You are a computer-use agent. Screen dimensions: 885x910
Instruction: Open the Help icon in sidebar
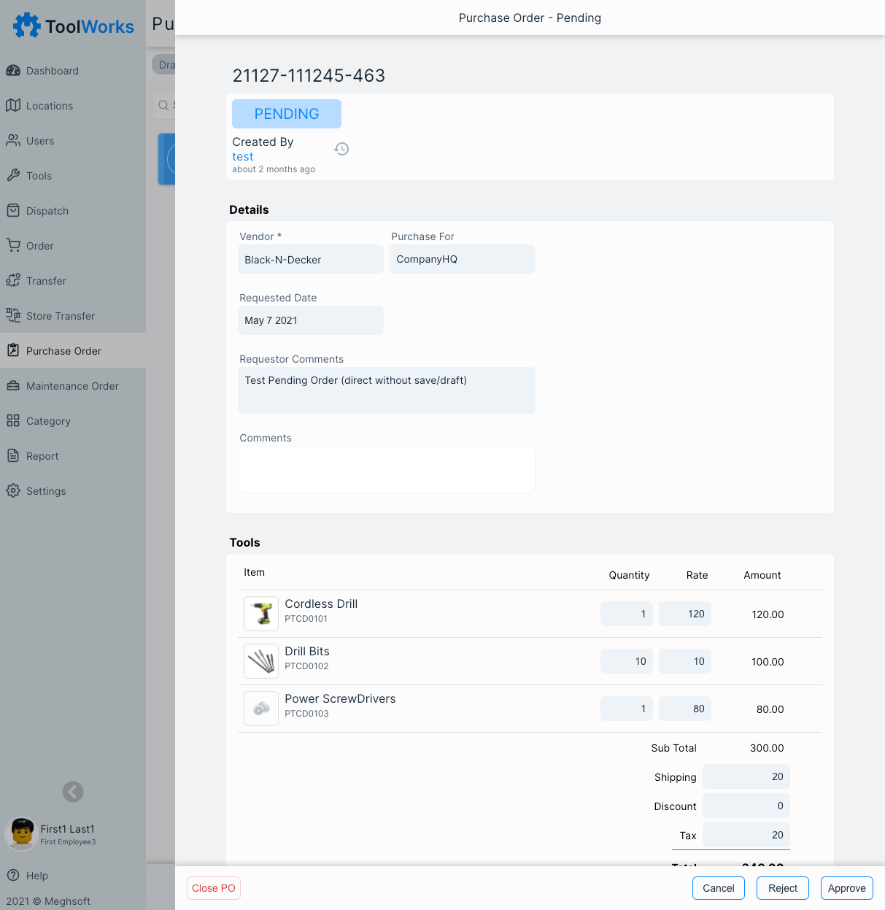13,875
